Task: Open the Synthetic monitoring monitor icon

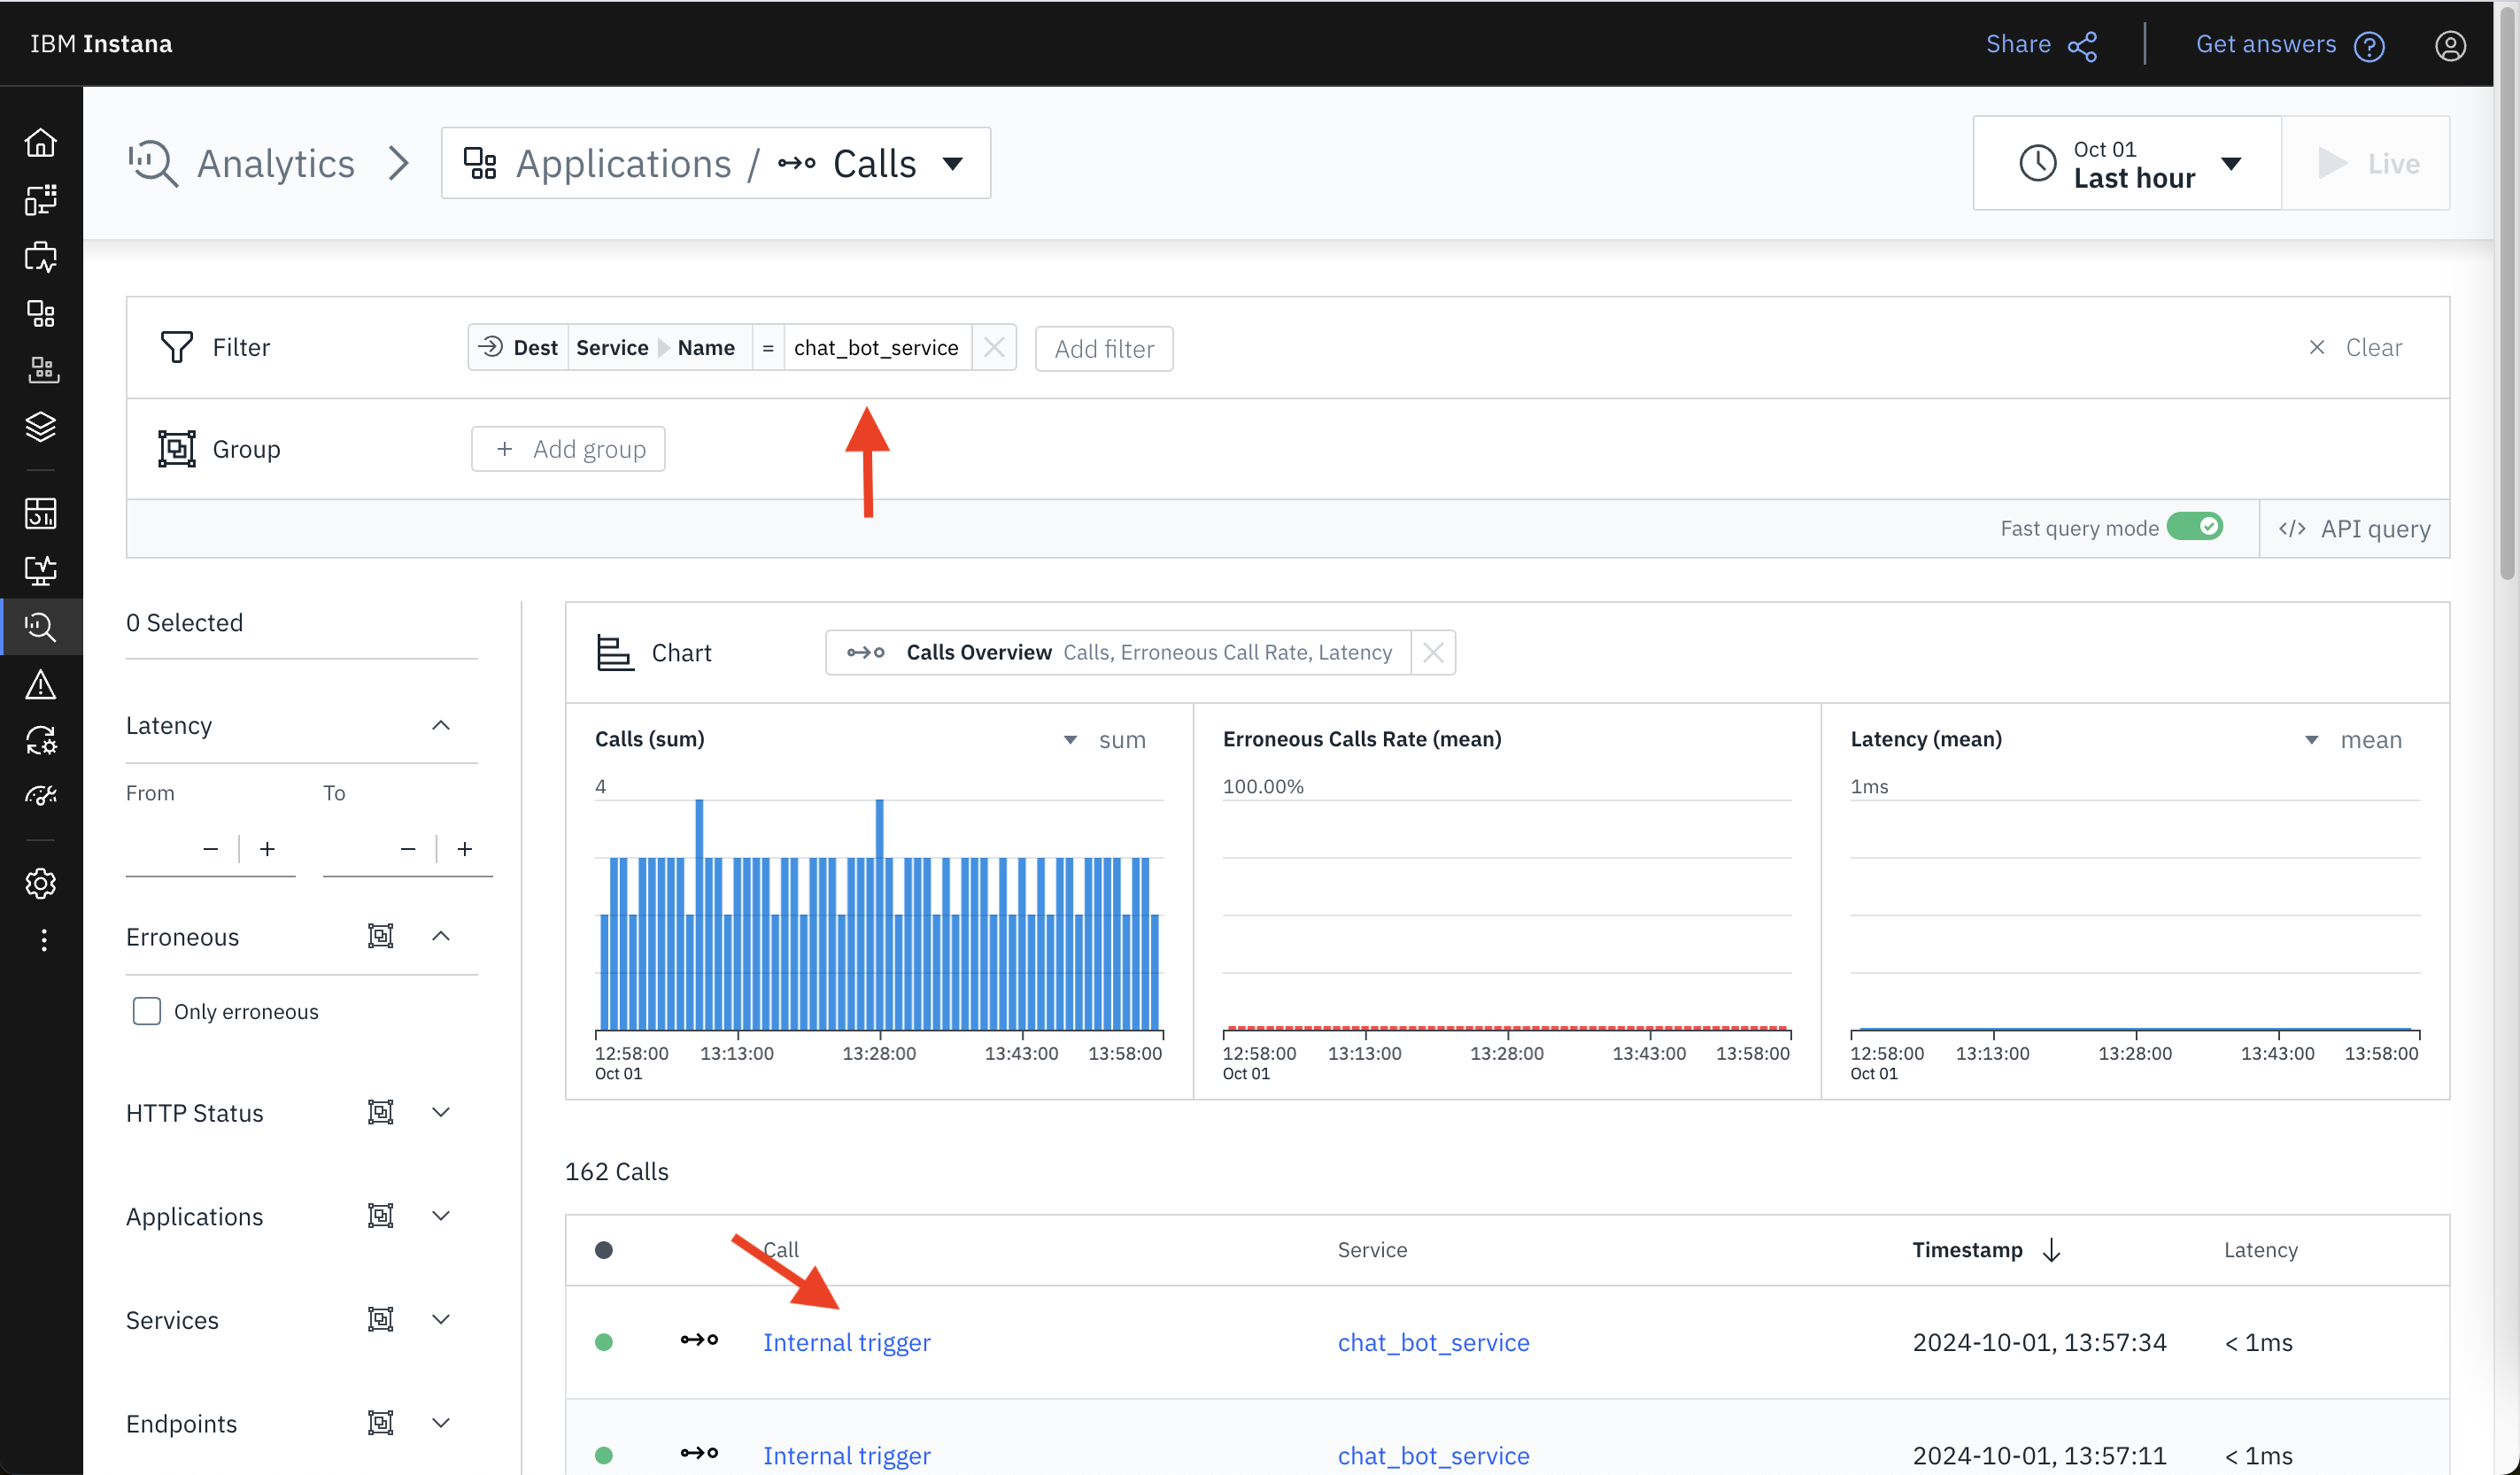Action: (x=41, y=571)
